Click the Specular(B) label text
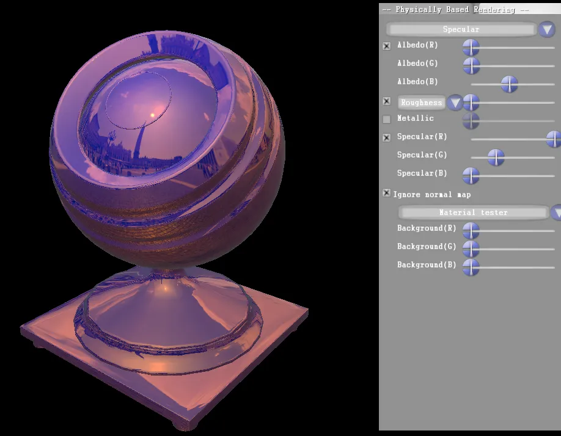 pyautogui.click(x=422, y=173)
